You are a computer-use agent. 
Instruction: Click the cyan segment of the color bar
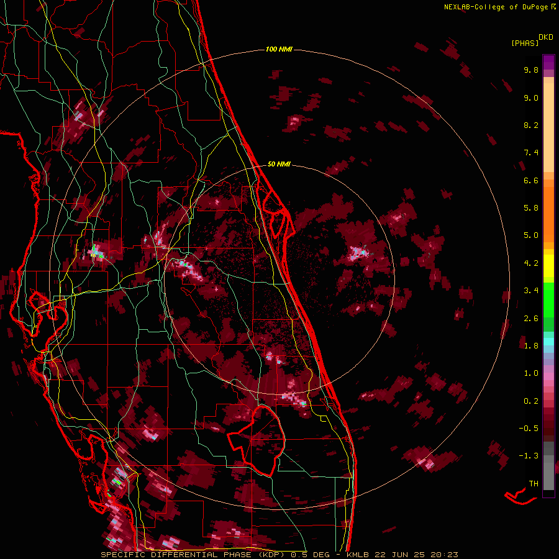point(548,342)
